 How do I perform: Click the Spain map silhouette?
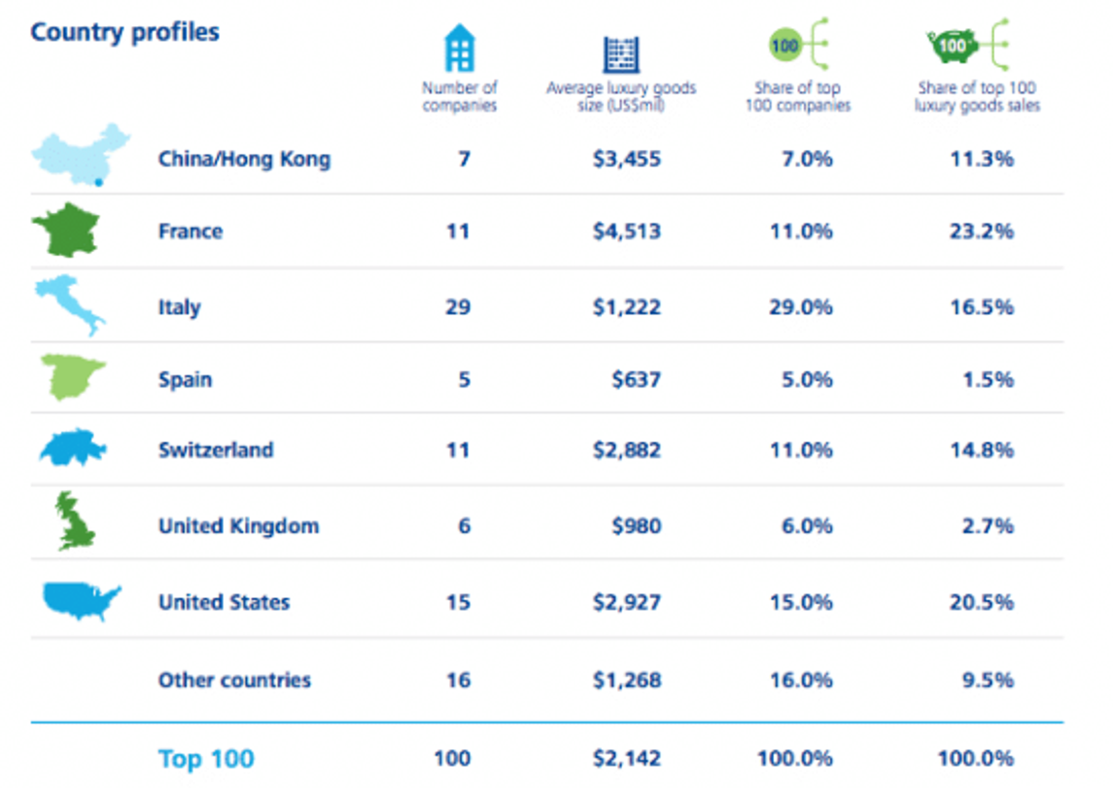pyautogui.click(x=73, y=376)
